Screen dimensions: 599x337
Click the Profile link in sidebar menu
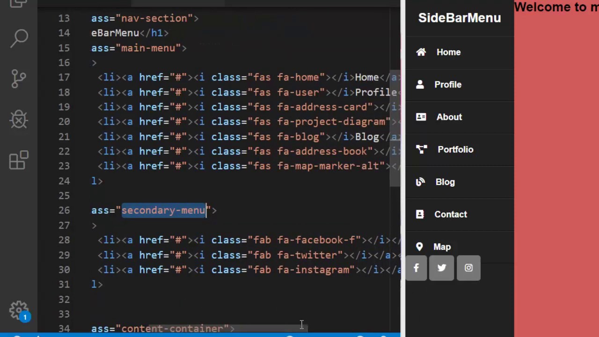[448, 85]
